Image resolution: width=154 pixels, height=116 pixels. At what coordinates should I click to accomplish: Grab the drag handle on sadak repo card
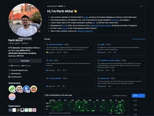tap(142, 44)
